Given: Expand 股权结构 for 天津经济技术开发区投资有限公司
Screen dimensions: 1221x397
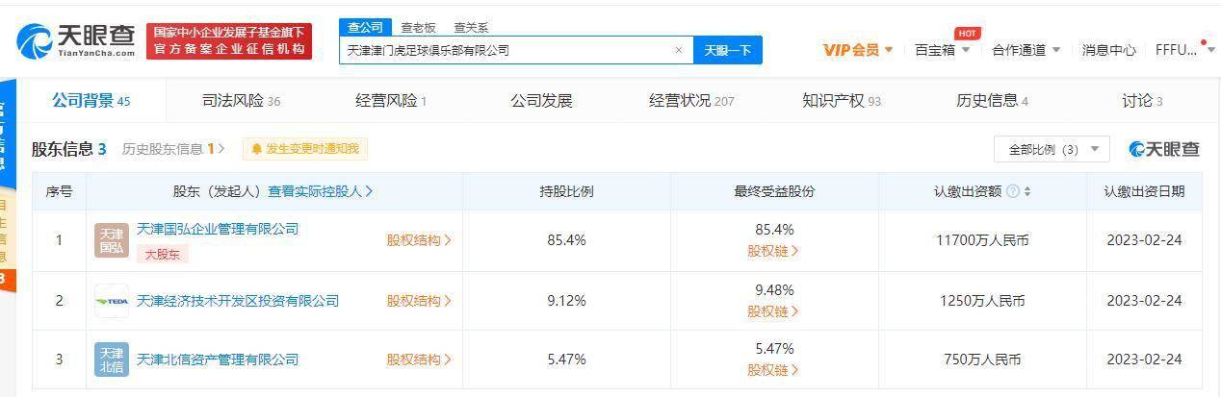Looking at the screenshot, I should (419, 301).
